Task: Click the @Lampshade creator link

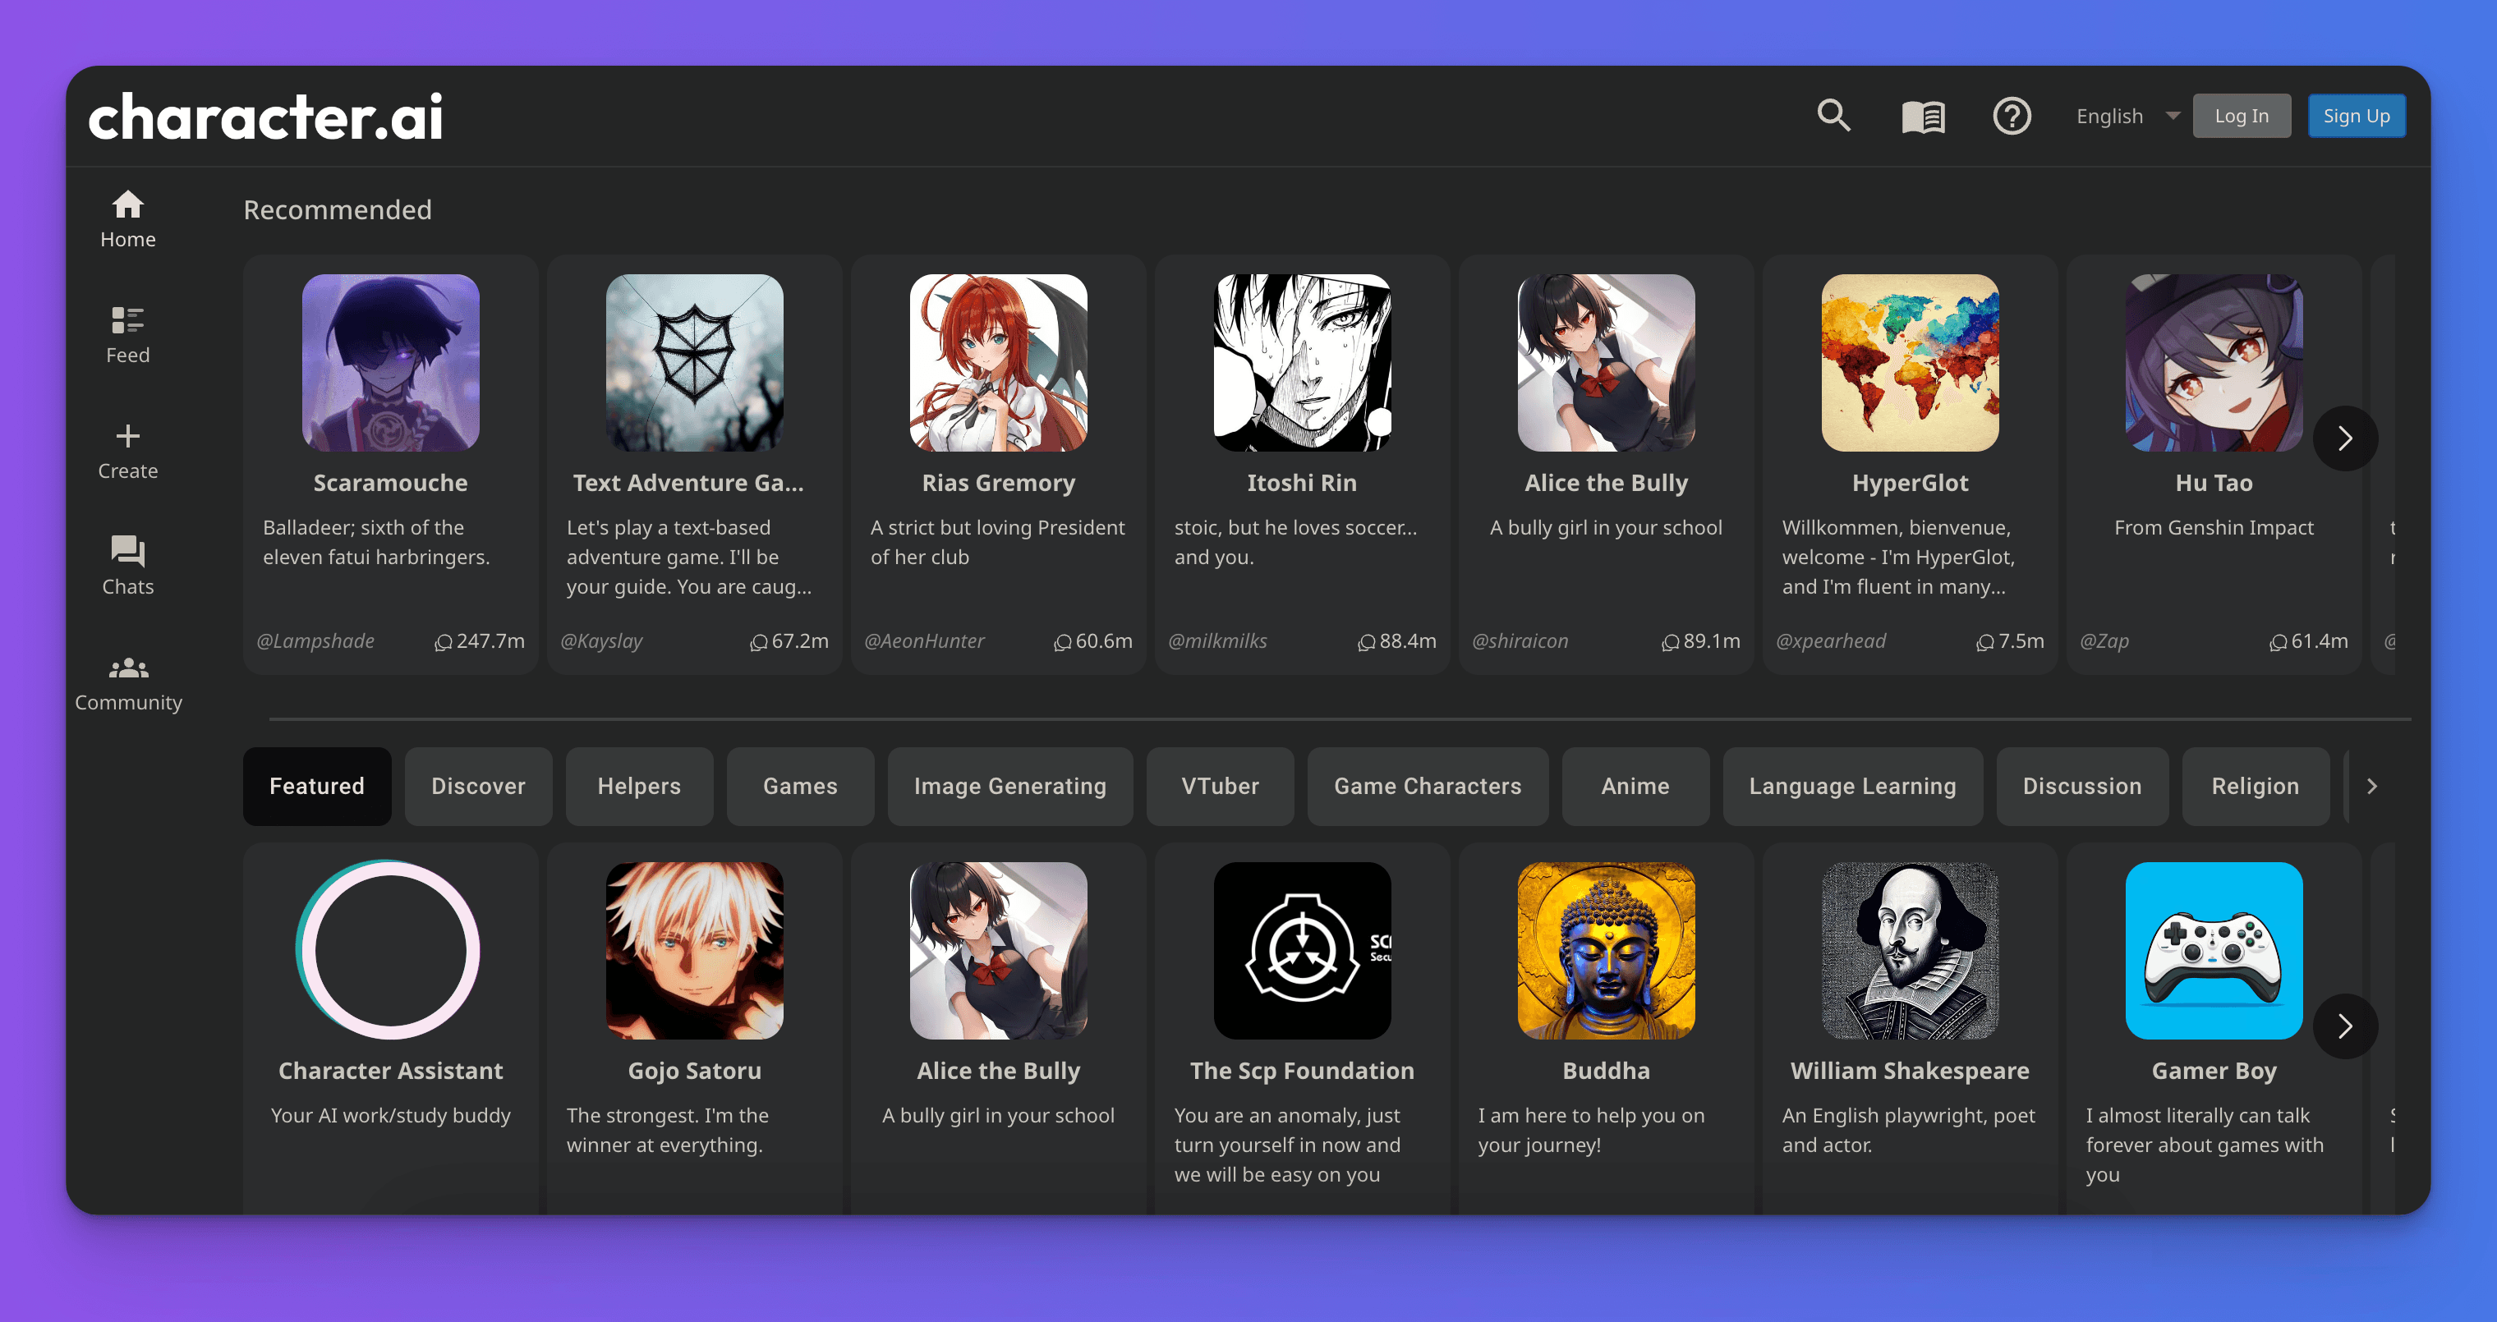Action: tap(315, 640)
